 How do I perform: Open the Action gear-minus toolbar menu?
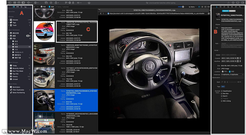tap(29, 3)
